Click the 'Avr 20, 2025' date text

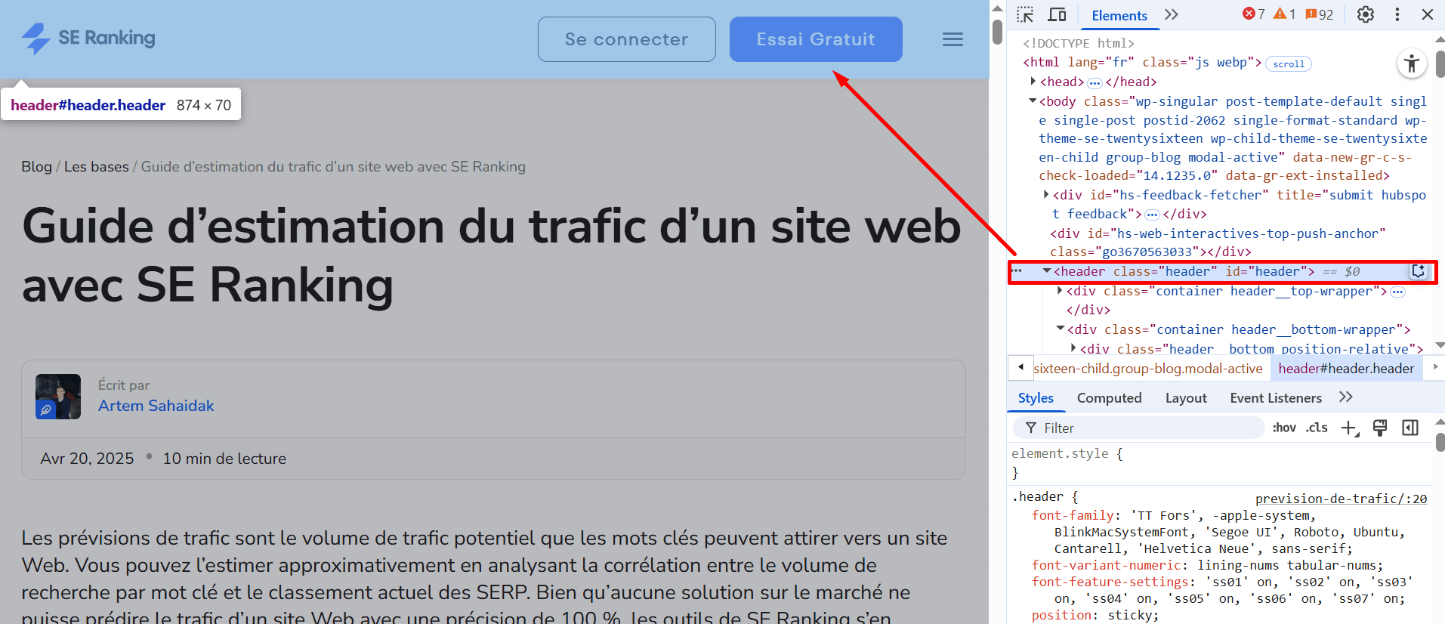pos(87,459)
